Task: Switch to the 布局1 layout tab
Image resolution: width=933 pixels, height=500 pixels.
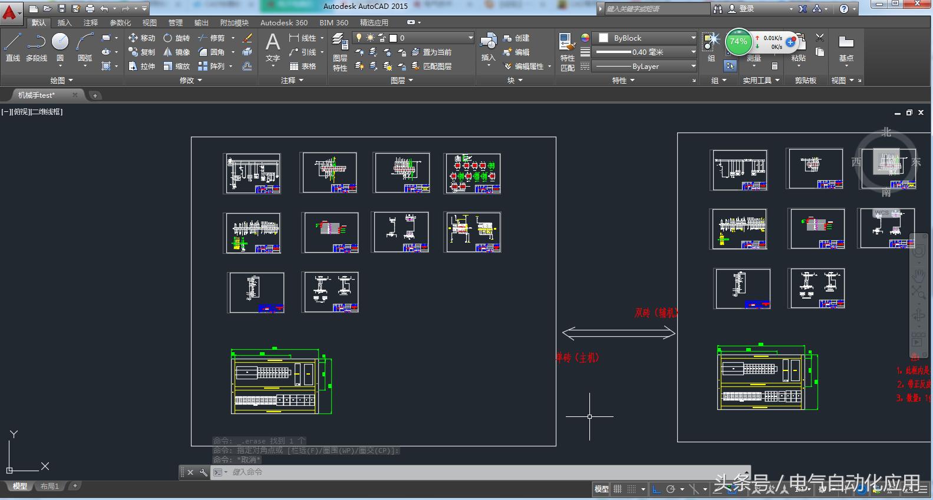Action: [x=50, y=486]
